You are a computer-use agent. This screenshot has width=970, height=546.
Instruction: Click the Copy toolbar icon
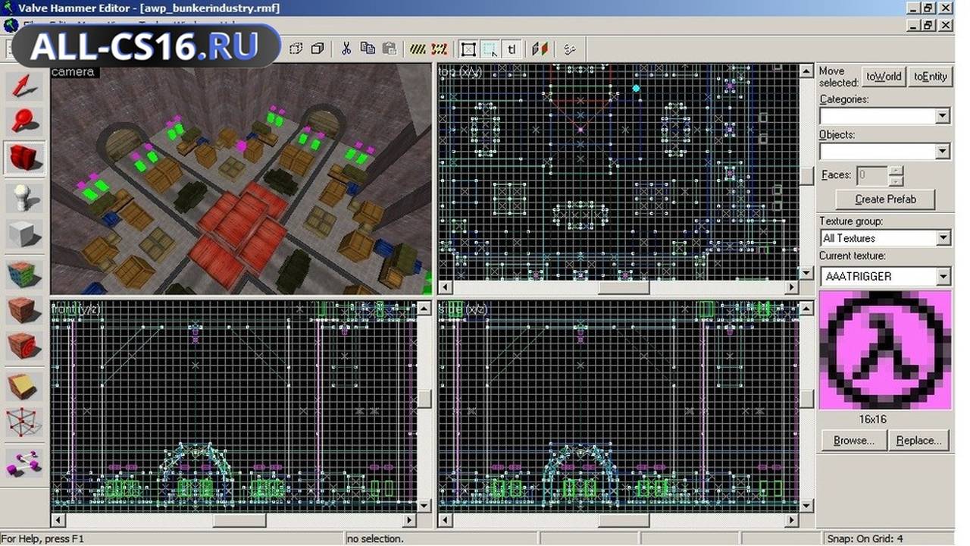coord(368,49)
